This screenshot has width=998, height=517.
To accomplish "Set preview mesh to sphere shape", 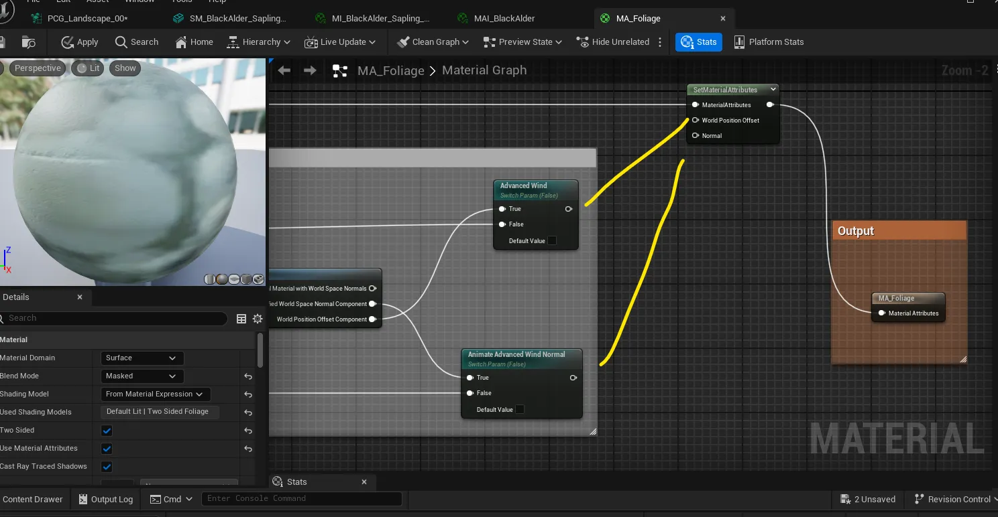I will pyautogui.click(x=222, y=279).
